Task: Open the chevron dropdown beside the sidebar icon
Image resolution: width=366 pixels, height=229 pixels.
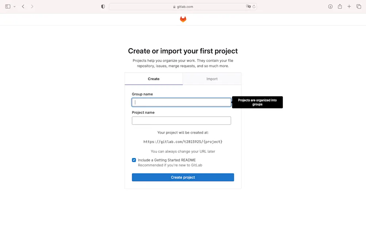Action: (14, 6)
